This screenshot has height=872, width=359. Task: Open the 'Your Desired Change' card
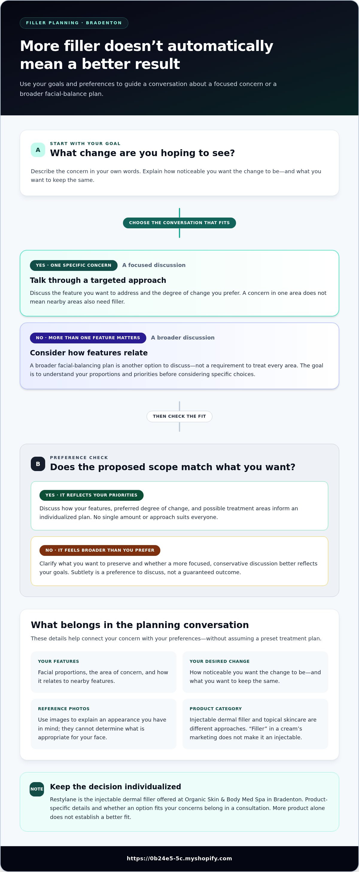pos(255,672)
